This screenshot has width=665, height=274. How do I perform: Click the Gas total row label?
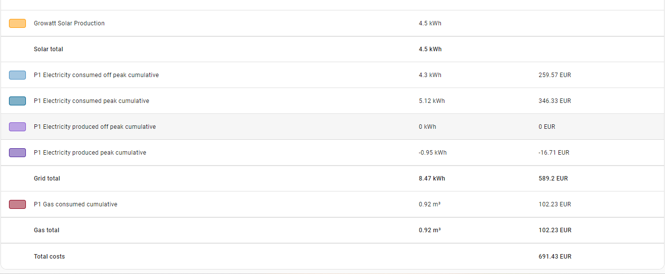[46, 230]
